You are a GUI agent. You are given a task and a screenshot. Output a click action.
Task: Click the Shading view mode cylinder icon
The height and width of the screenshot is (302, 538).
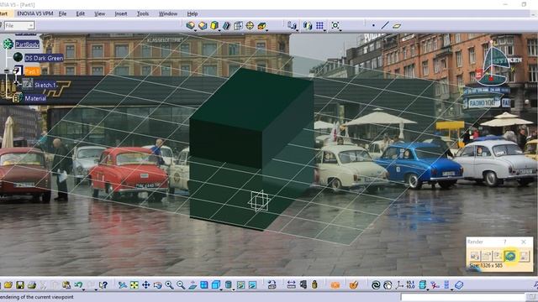tap(229, 285)
